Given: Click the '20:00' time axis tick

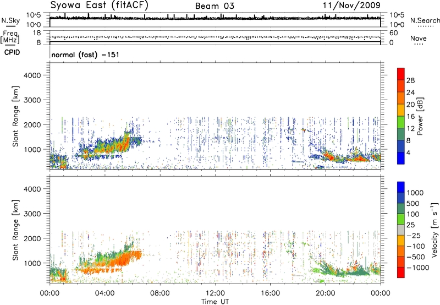Looking at the screenshot, I should (x=325, y=293).
